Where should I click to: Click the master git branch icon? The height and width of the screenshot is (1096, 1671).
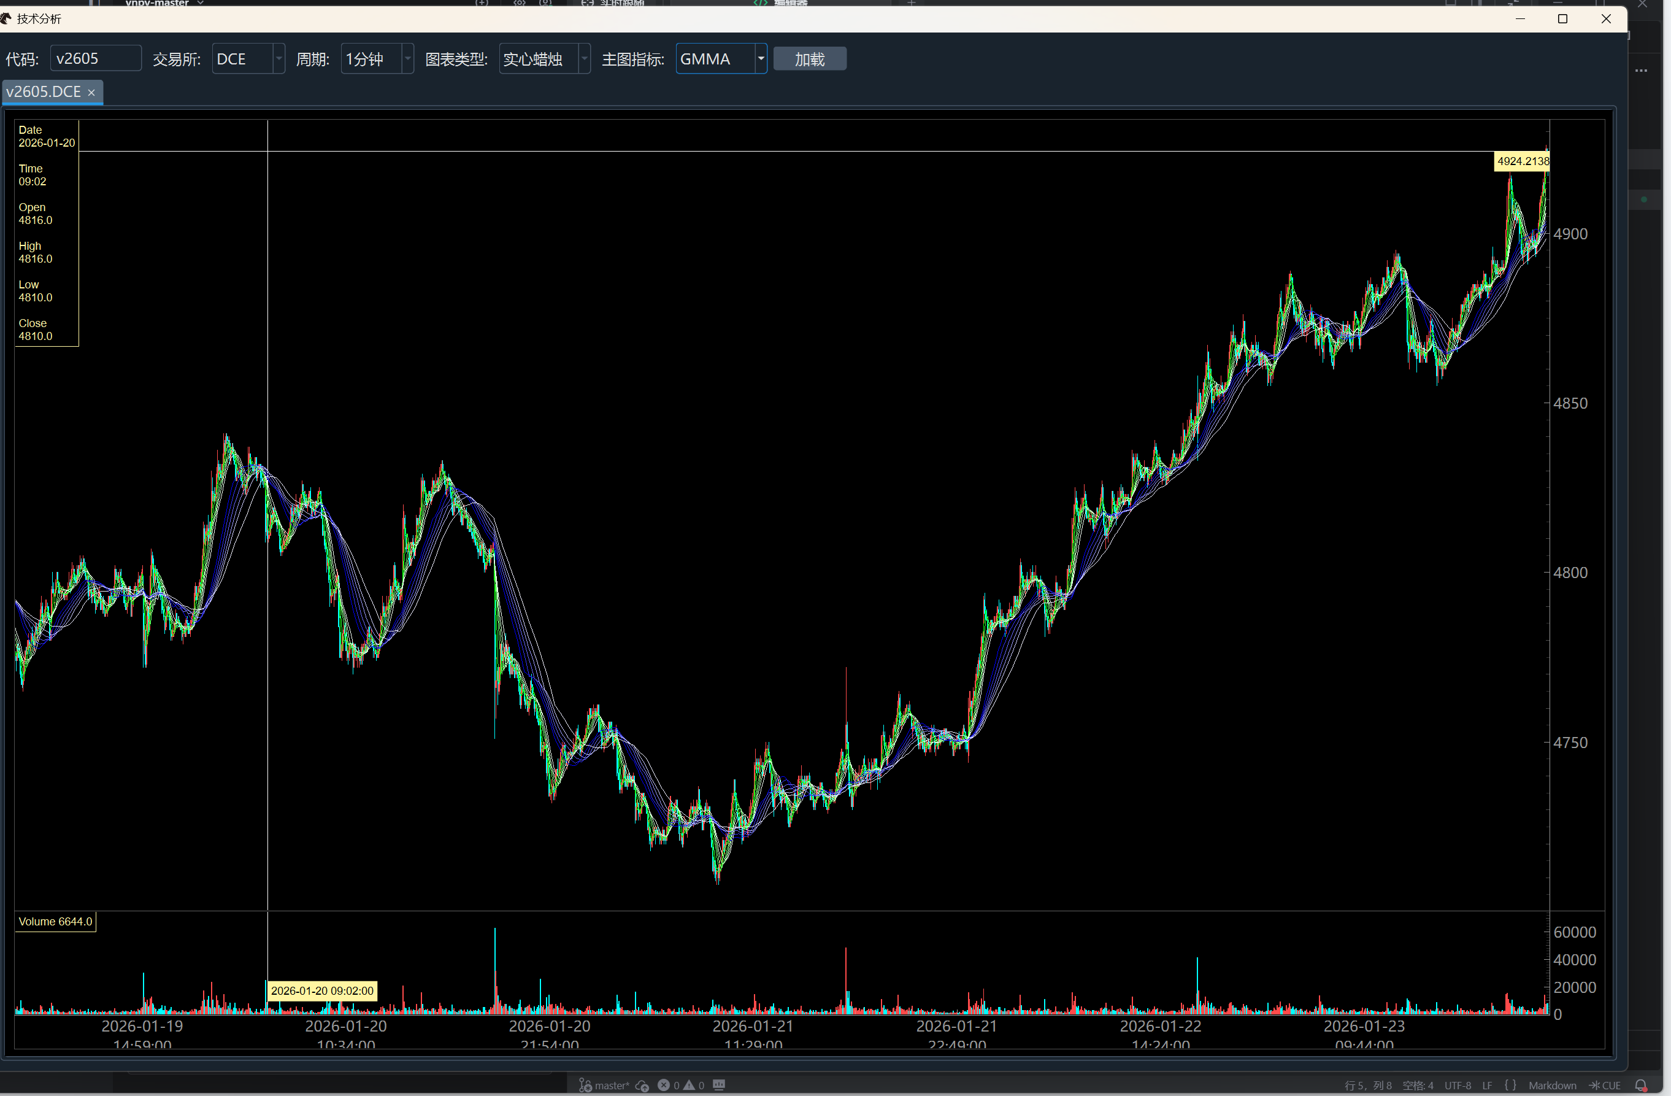tap(586, 1086)
